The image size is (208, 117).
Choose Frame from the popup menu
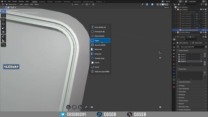tap(100, 63)
